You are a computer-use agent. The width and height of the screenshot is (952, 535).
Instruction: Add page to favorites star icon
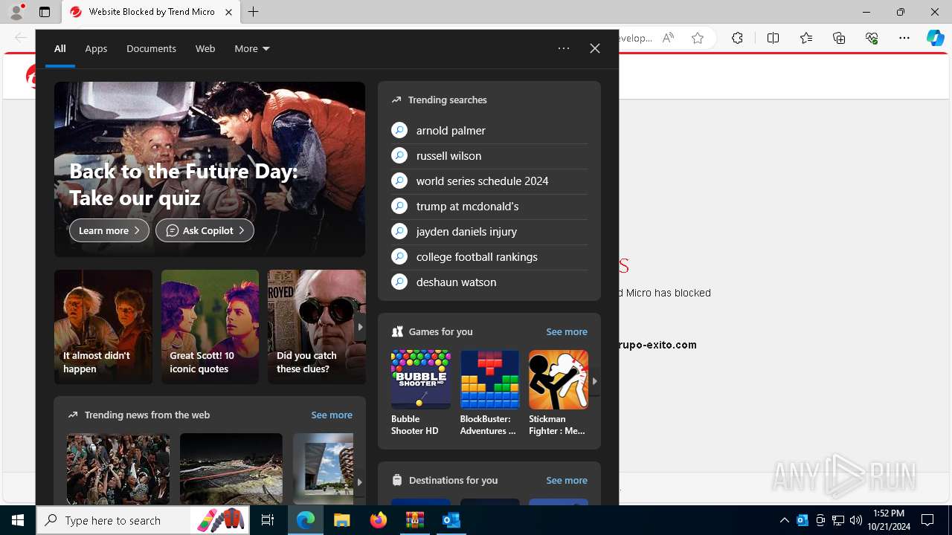tap(698, 38)
